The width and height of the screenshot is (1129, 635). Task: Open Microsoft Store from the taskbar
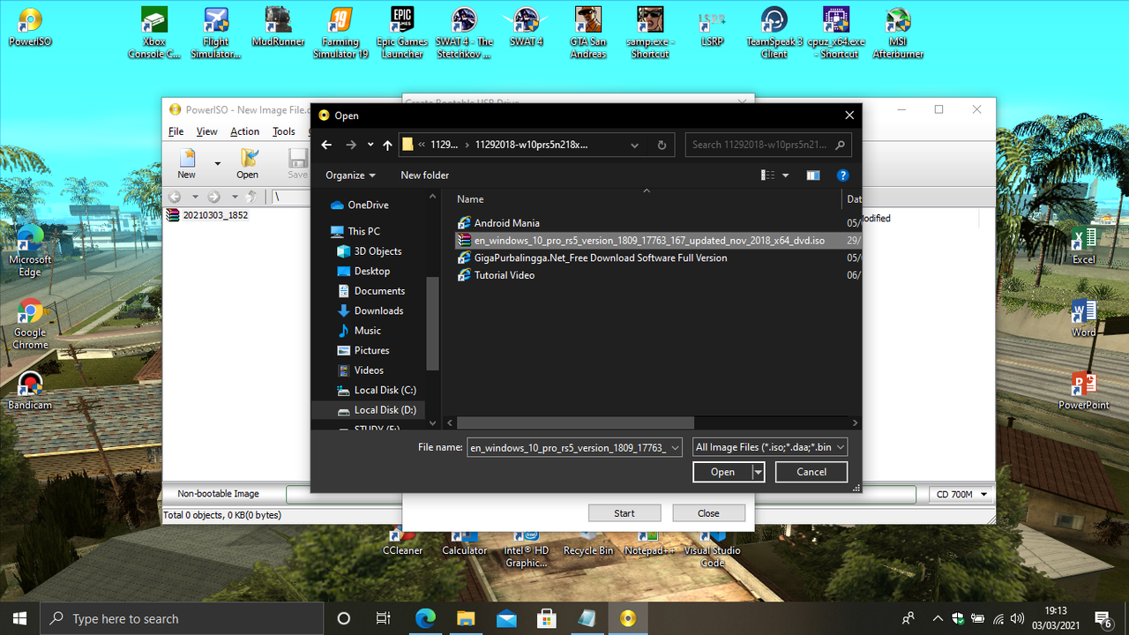(546, 618)
